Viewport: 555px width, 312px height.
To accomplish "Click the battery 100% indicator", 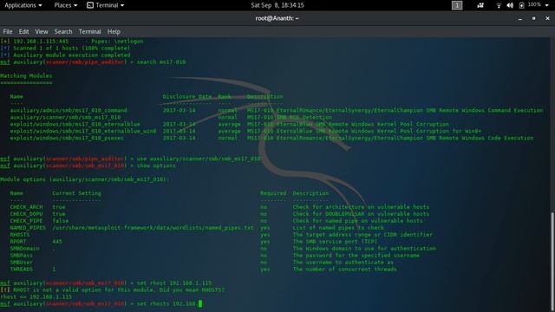I will [x=530, y=5].
